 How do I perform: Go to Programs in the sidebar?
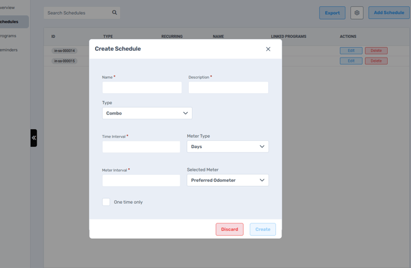[9, 36]
